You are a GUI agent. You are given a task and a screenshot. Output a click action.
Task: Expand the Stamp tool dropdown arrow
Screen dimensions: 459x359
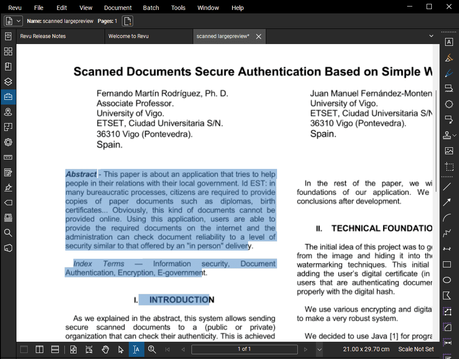[455, 135]
